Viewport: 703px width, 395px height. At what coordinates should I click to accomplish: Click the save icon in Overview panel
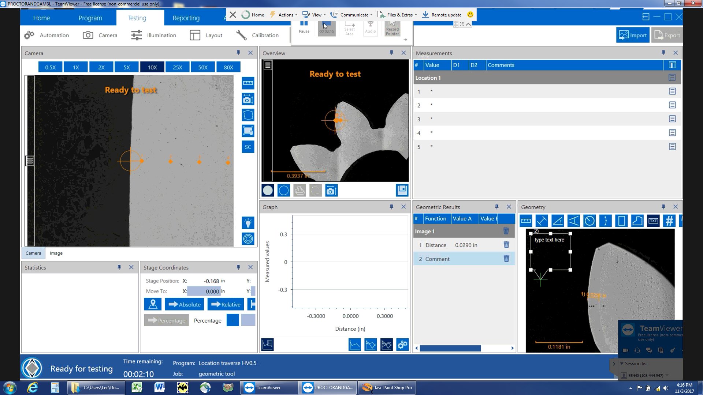402,190
